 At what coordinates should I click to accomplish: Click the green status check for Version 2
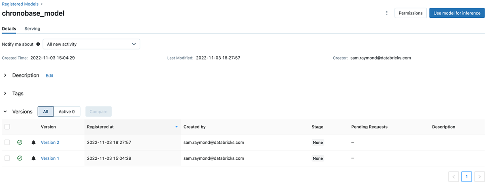20,143
